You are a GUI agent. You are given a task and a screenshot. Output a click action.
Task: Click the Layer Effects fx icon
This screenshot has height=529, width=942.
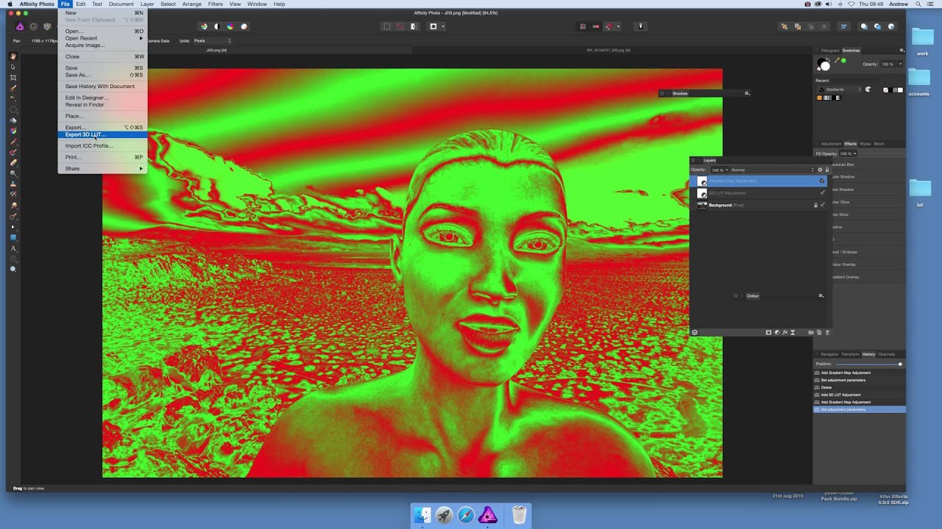pos(785,332)
